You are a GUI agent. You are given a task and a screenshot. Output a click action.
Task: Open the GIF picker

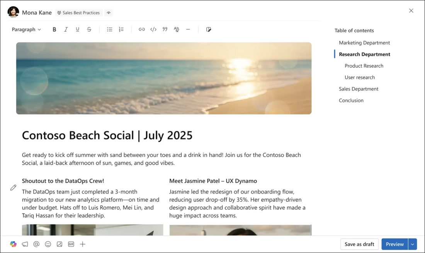(x=71, y=244)
